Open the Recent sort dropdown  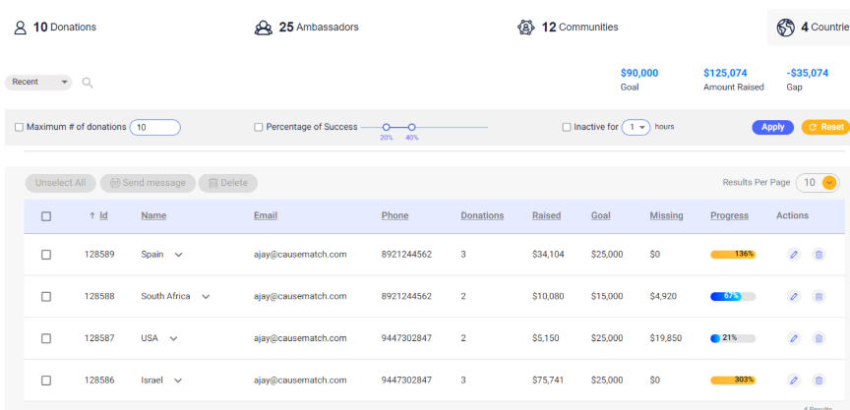[x=38, y=83]
